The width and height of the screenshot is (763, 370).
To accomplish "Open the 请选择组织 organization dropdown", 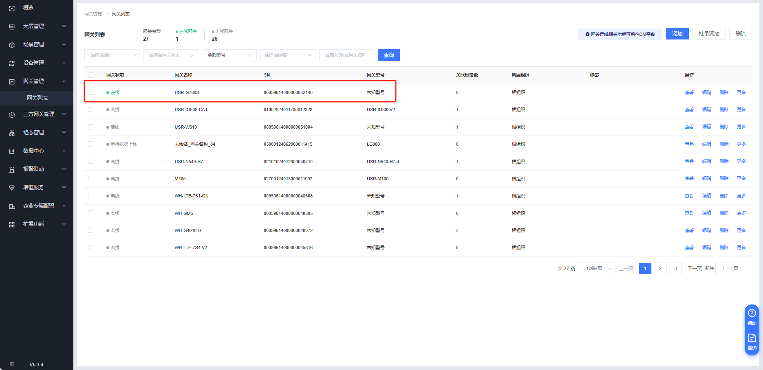I will click(x=112, y=55).
